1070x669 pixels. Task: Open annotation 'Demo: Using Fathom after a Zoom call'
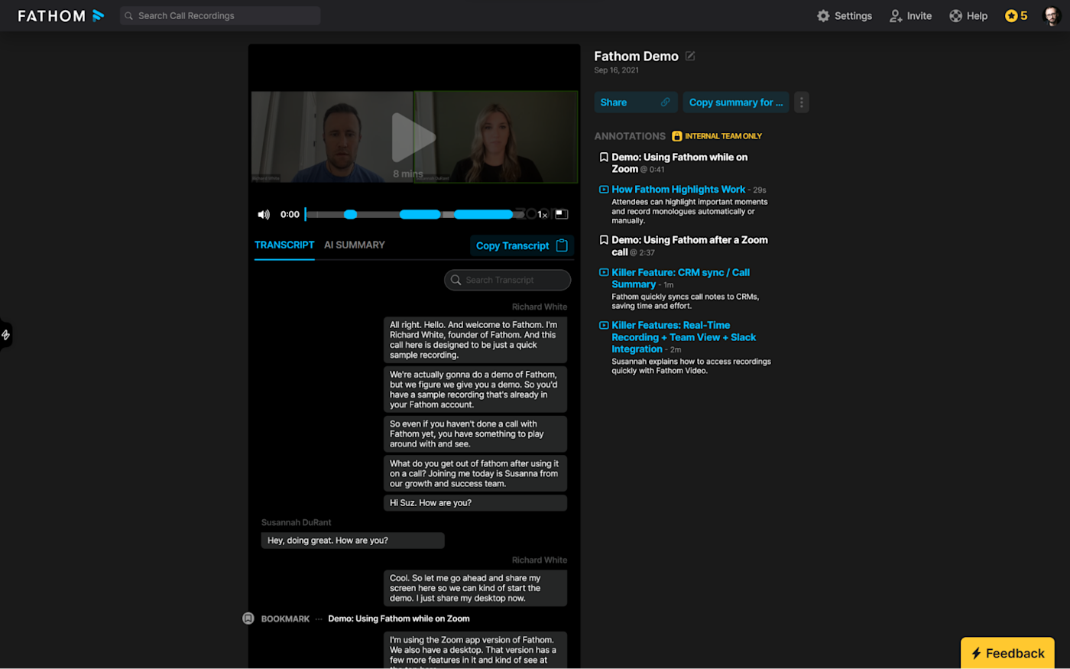pos(689,245)
